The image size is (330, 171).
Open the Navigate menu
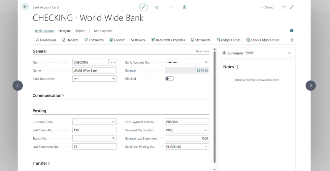[x=65, y=31]
